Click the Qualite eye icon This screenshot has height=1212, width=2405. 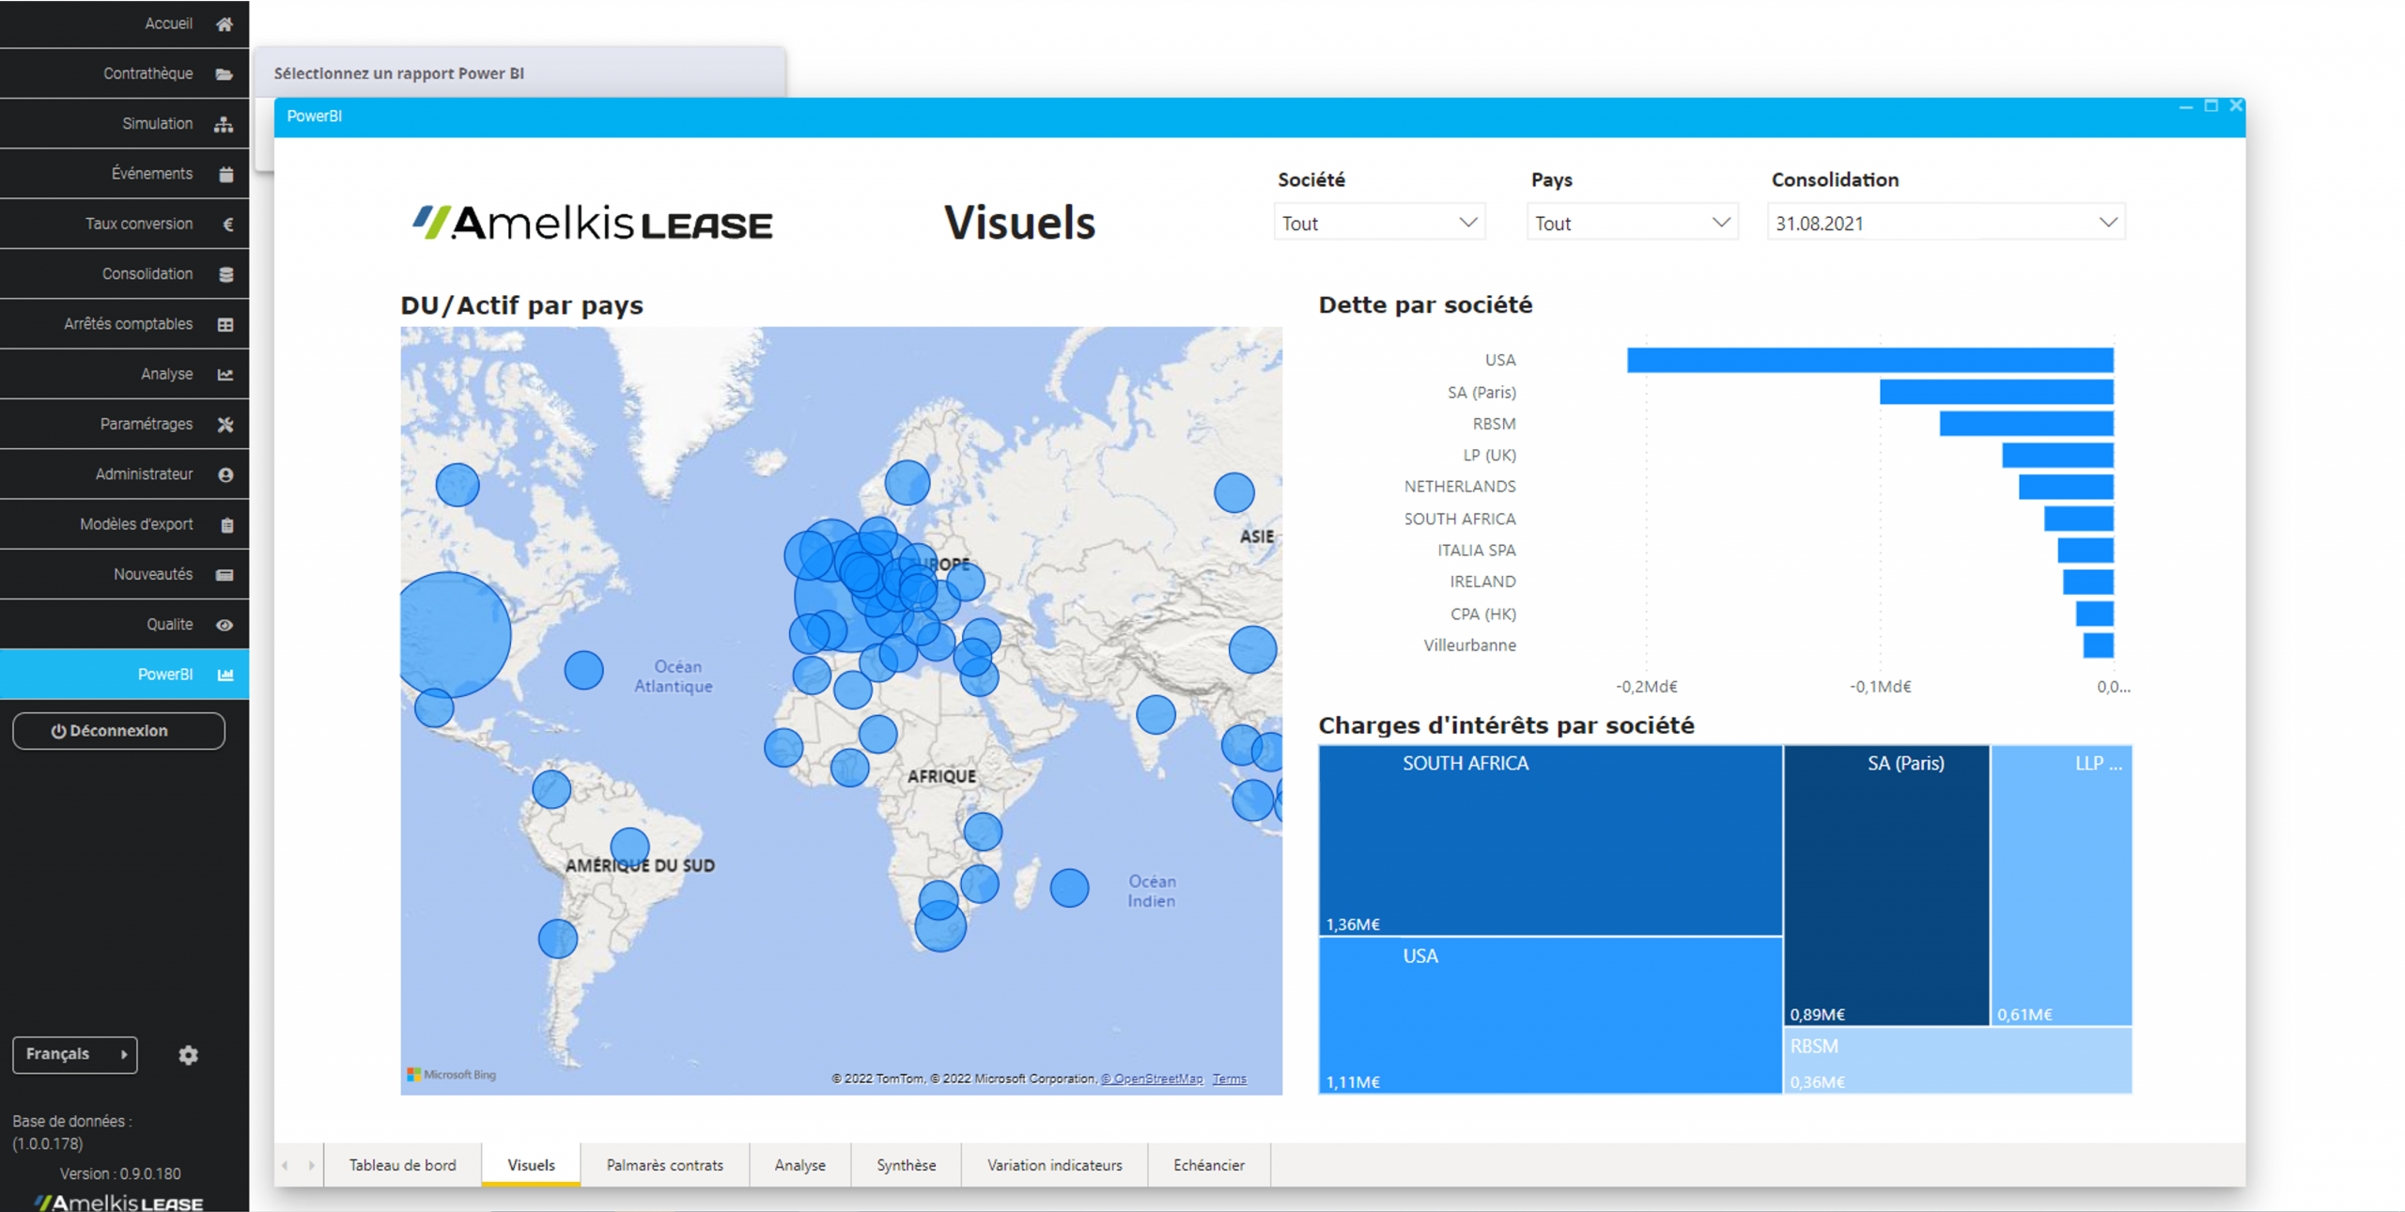pos(225,625)
